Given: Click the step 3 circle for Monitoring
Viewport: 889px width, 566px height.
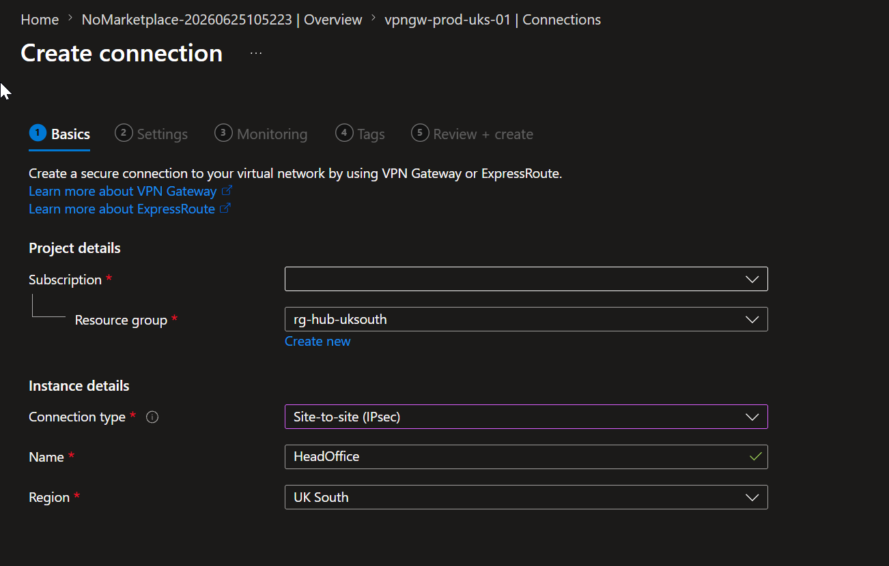Looking at the screenshot, I should coord(223,133).
